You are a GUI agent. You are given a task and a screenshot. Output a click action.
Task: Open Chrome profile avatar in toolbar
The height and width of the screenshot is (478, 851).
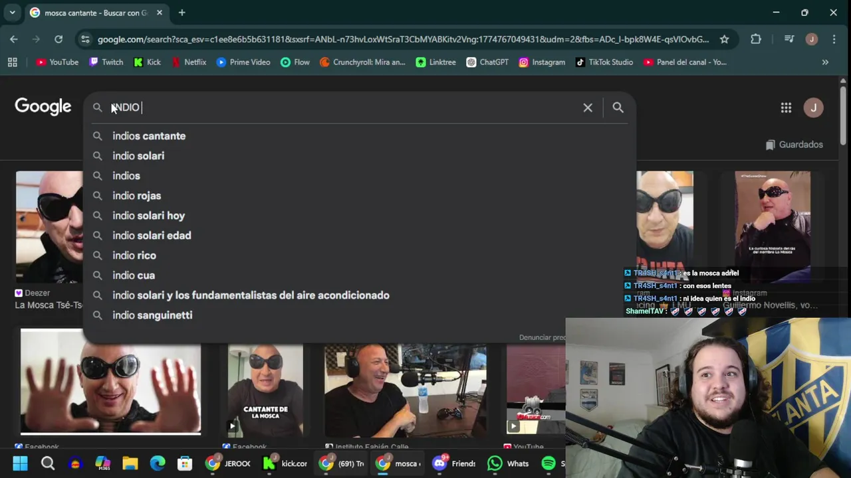point(811,39)
